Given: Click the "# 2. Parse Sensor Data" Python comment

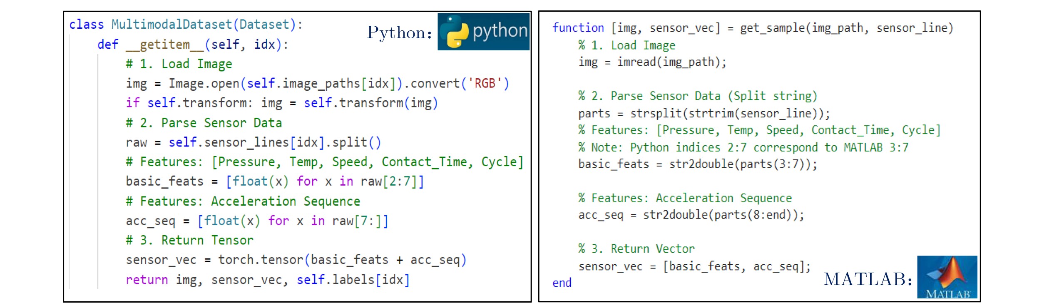Looking at the screenshot, I should 204,123.
